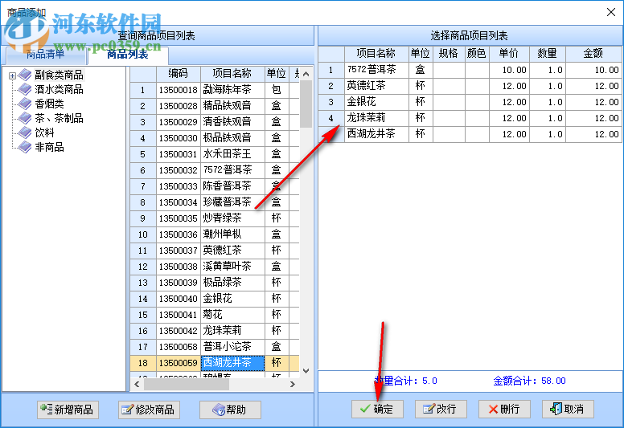
Task: Click the 取消 cancel button
Action: pos(568,409)
